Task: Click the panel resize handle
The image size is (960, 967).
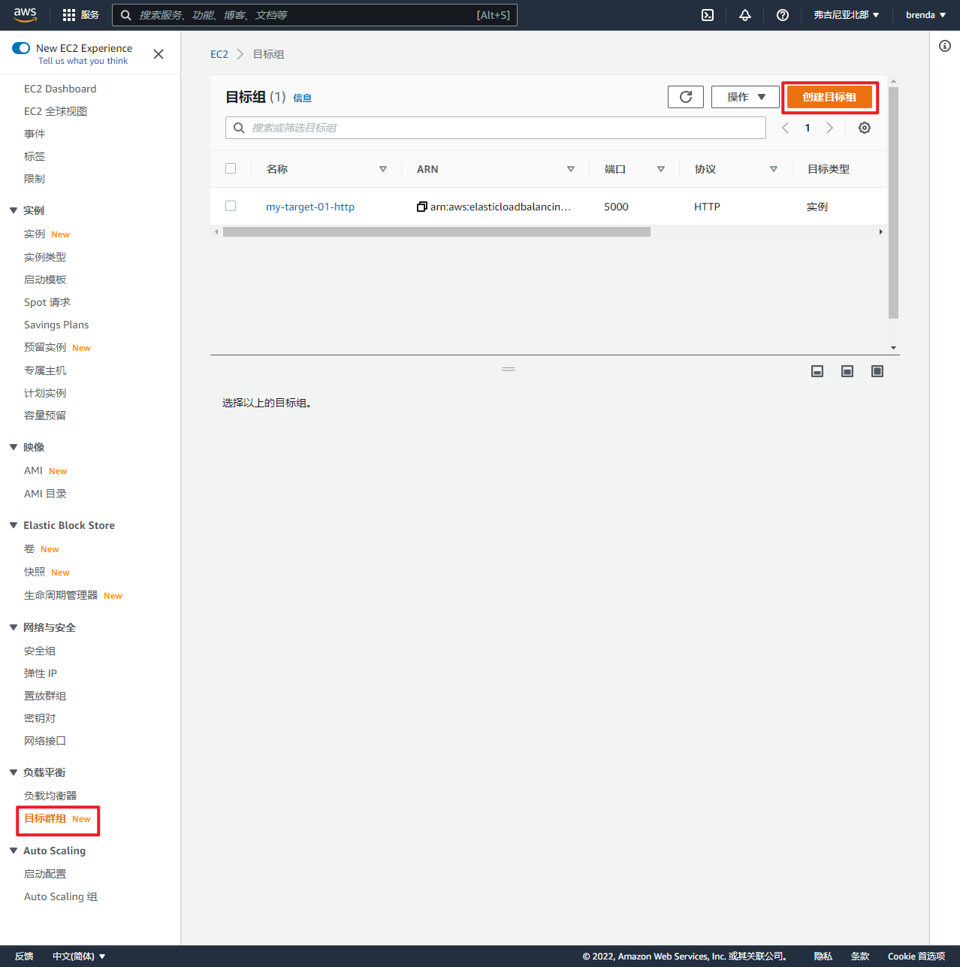Action: [x=509, y=369]
